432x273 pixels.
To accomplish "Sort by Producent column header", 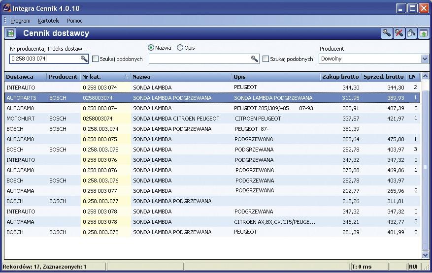I will (x=64, y=77).
